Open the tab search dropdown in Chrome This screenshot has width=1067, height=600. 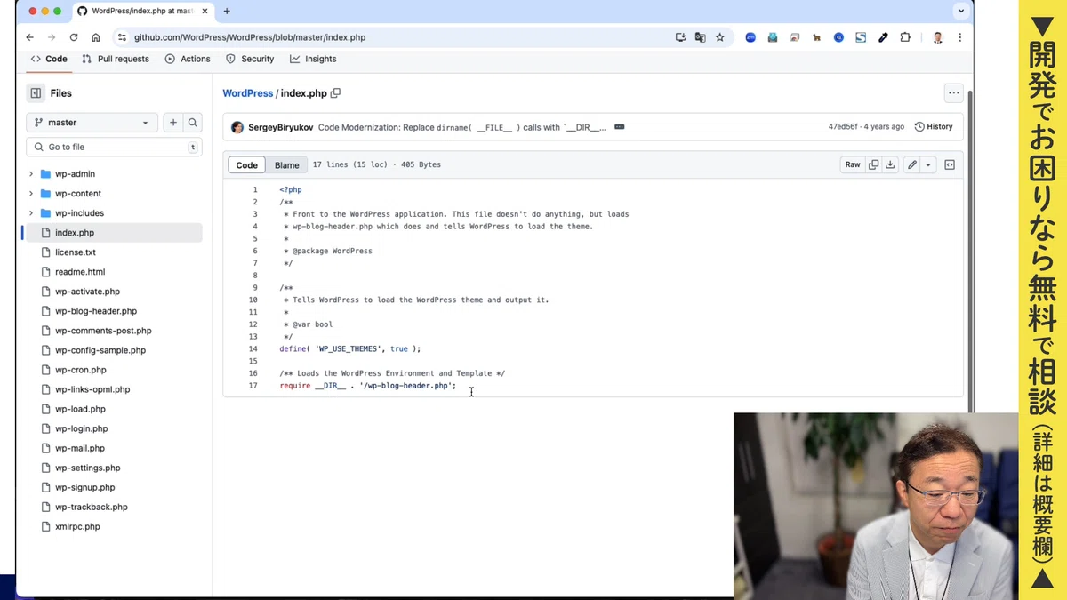(961, 11)
